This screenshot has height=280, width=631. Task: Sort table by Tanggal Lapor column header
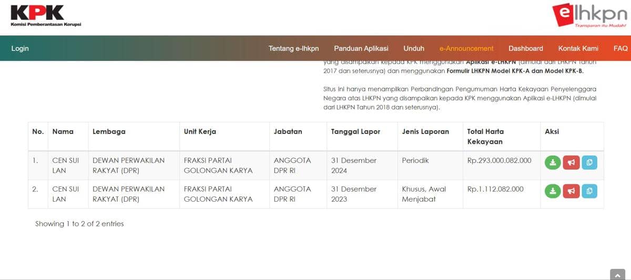(355, 131)
